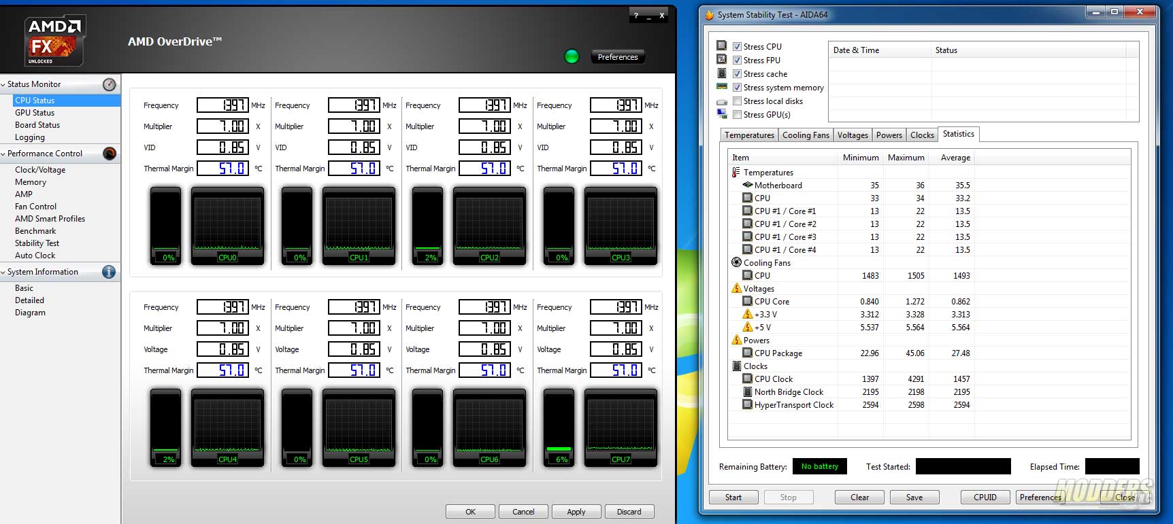Click the Powers warning icon
This screenshot has height=524, width=1173.
736,340
